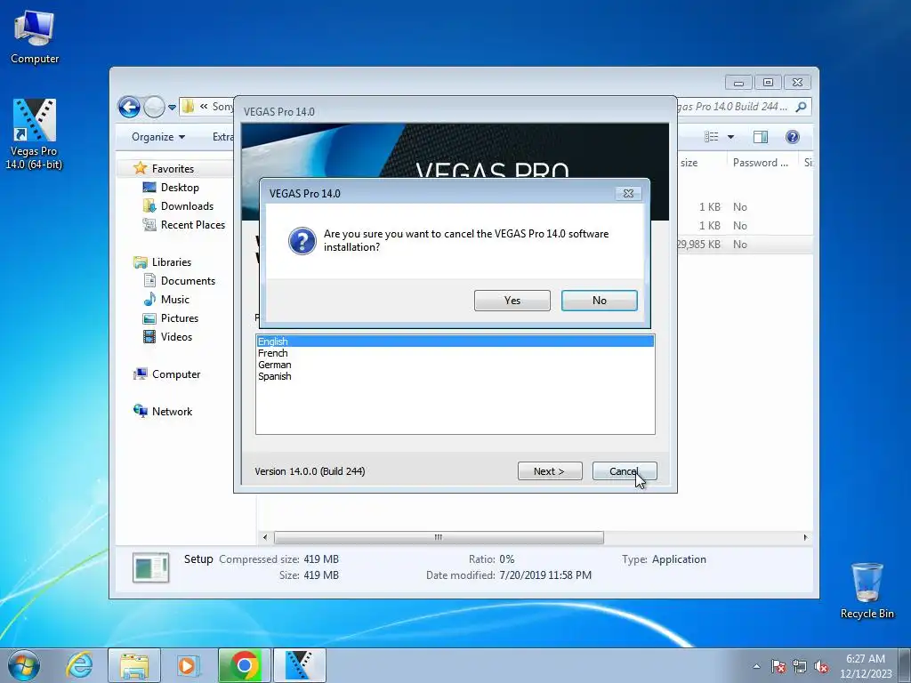The width and height of the screenshot is (911, 683).
Task: Open File Explorer from the taskbar
Action: (134, 665)
